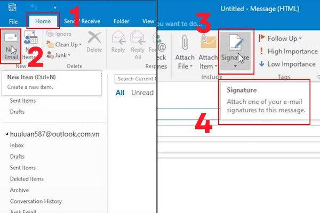320x213 pixels.
Task: Click the Tell me what you want to do box
Action: 180,23
